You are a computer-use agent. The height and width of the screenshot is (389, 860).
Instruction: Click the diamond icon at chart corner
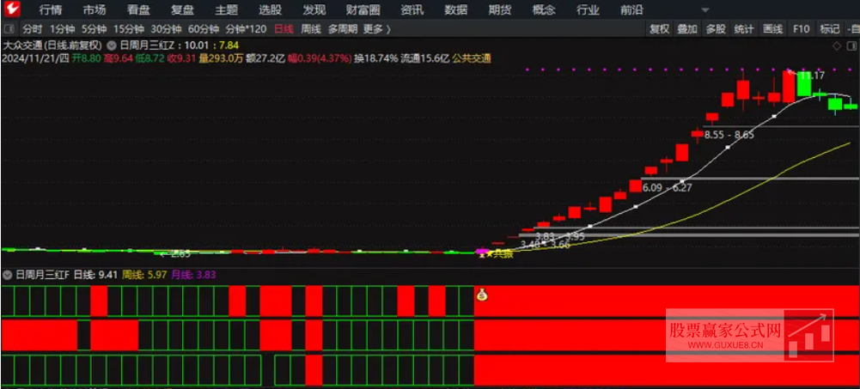837,46
